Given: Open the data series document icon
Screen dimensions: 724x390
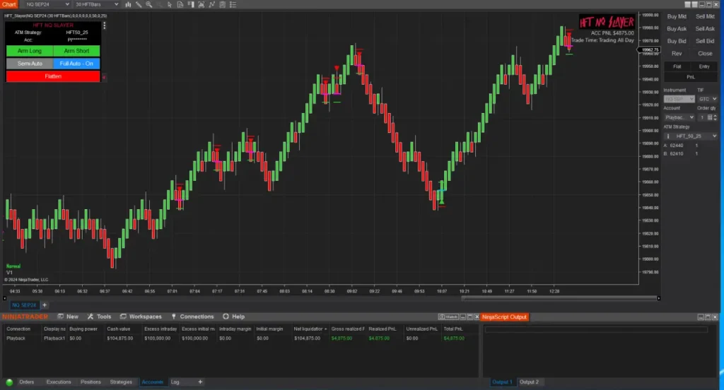Looking at the screenshot, I should pos(180,4).
